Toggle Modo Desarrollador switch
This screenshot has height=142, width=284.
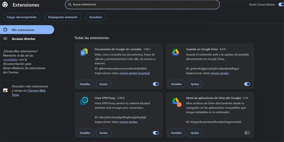click(x=281, y=4)
